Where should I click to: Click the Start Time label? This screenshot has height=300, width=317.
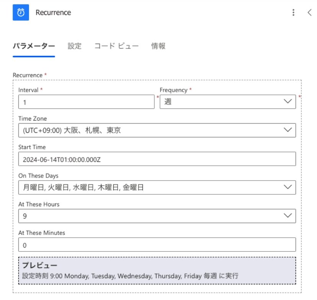(32, 147)
